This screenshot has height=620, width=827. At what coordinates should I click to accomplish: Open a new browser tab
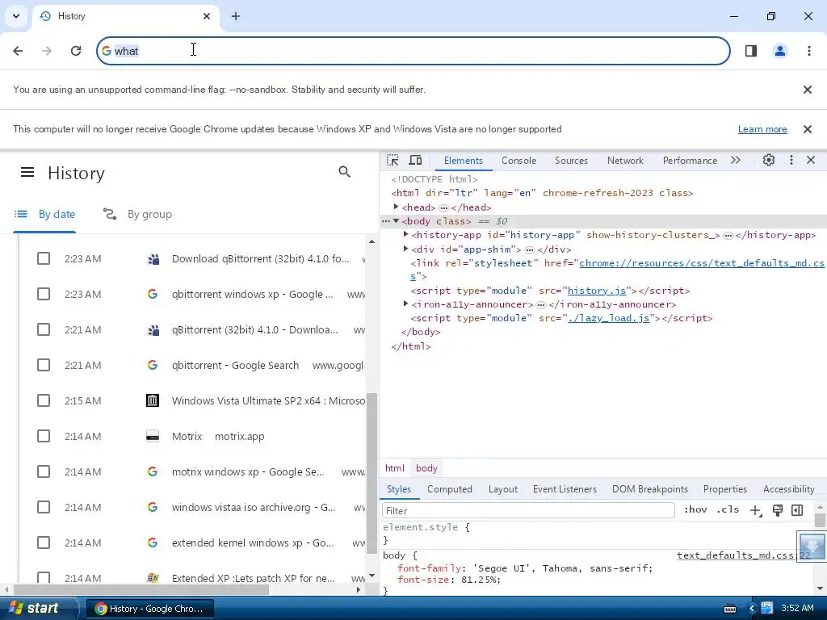pos(236,16)
